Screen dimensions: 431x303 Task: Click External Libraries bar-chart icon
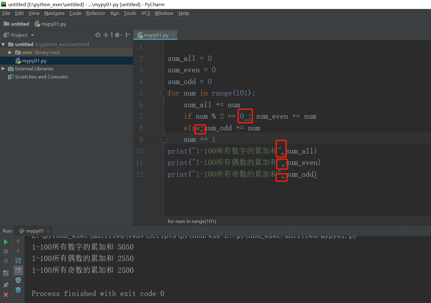(x=11, y=69)
